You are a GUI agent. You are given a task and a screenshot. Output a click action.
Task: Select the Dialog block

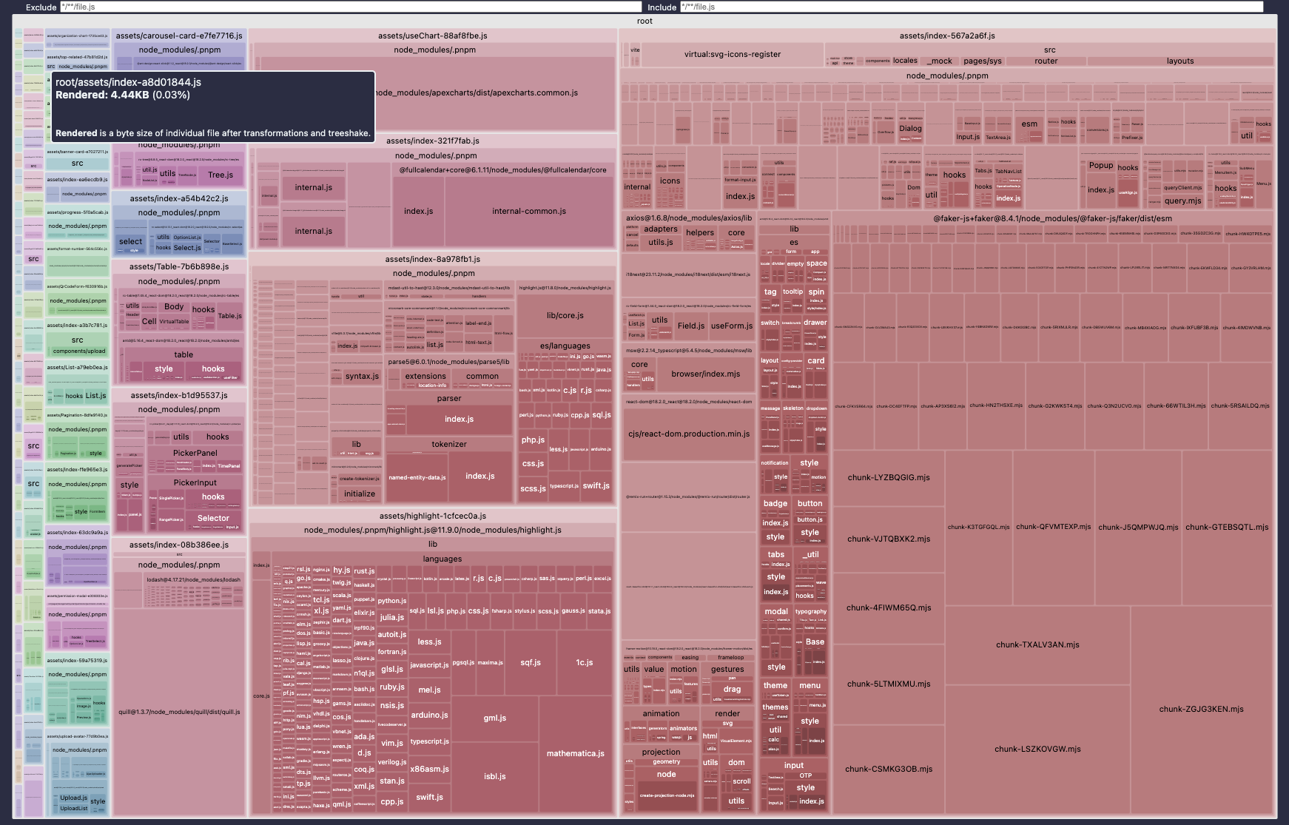911,128
